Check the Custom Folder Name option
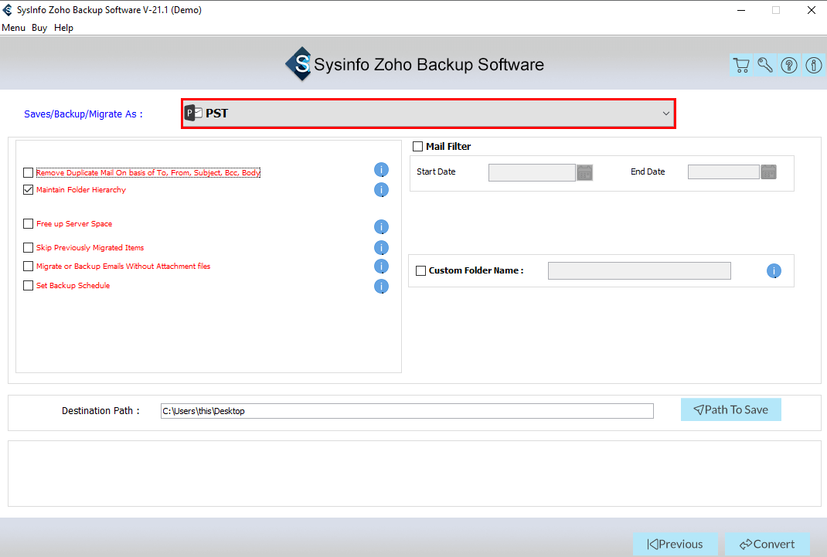This screenshot has width=827, height=557. click(421, 271)
